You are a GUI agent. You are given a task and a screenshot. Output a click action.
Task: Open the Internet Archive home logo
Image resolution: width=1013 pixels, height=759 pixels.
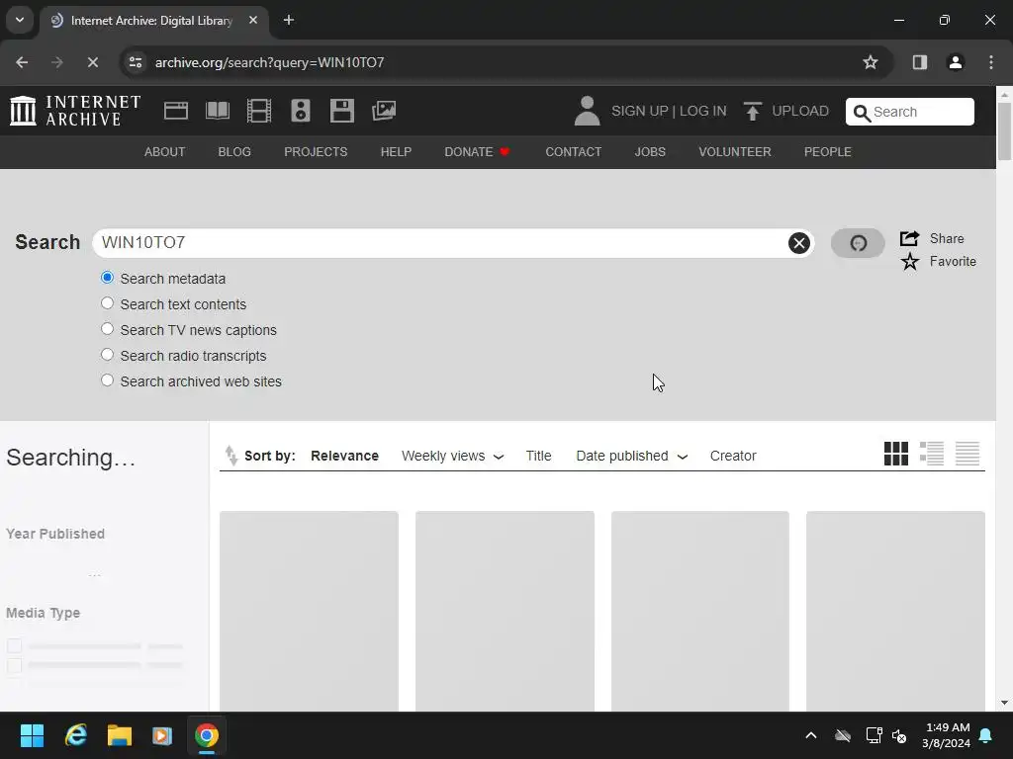pos(75,111)
